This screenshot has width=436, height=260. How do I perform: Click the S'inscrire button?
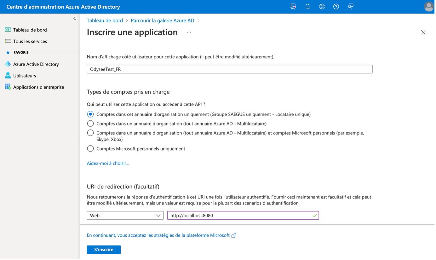(104, 250)
